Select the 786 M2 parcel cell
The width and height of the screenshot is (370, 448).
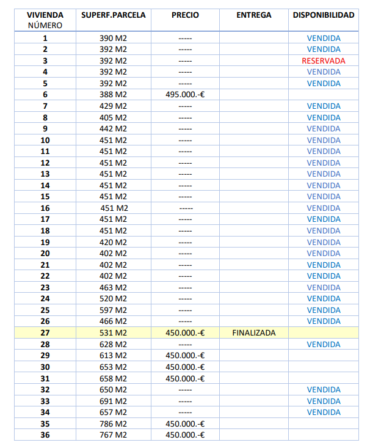[x=113, y=424]
